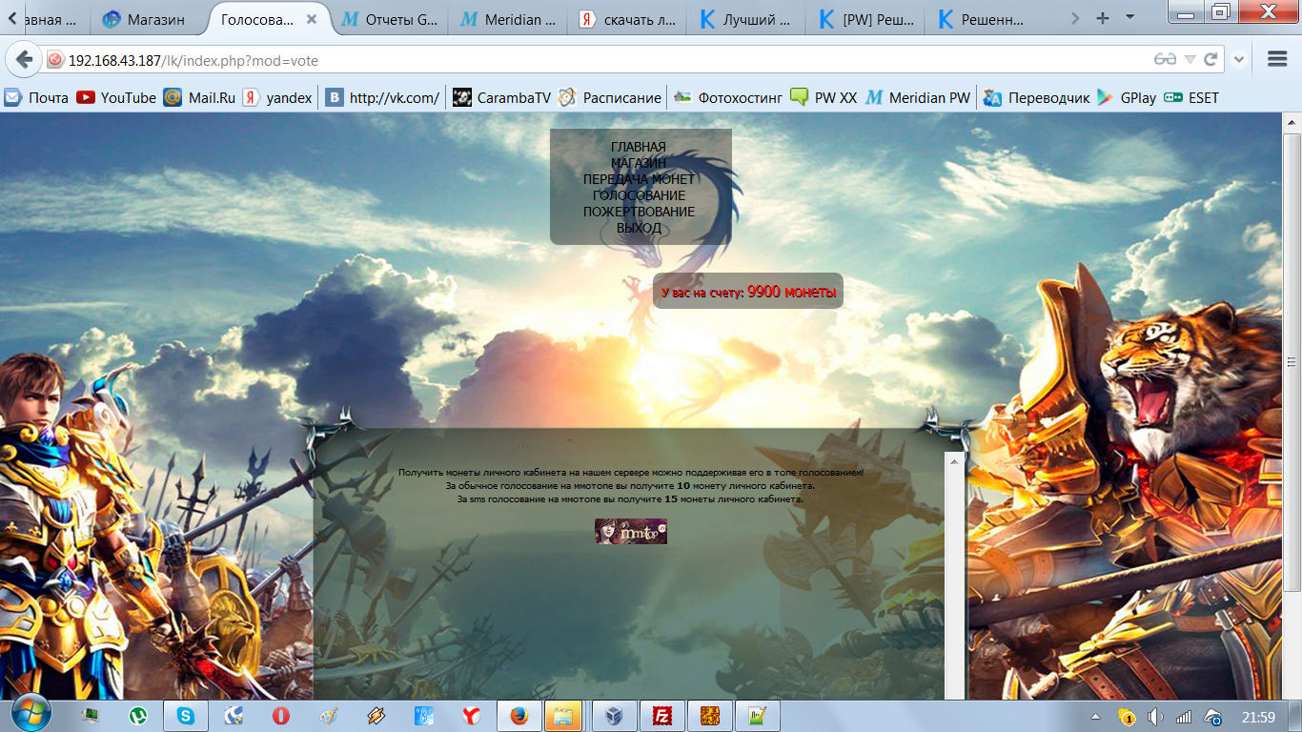Open the CarambaTV bookmark
This screenshot has width=1302, height=732.
point(501,97)
